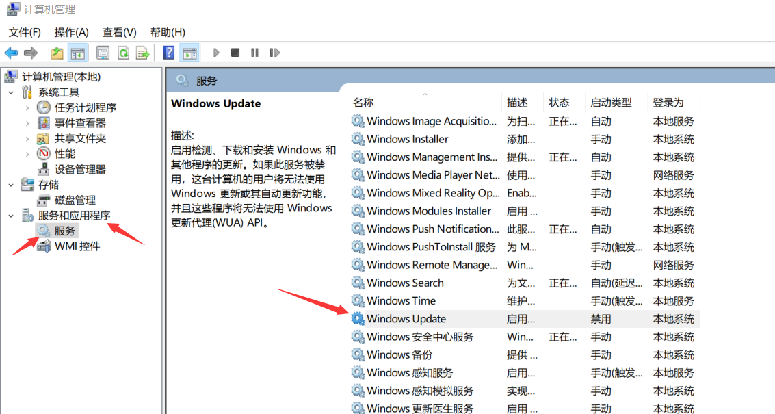This screenshot has width=775, height=414.
Task: Select Windows 感知模拟服务 row
Action: pyautogui.click(x=525, y=391)
